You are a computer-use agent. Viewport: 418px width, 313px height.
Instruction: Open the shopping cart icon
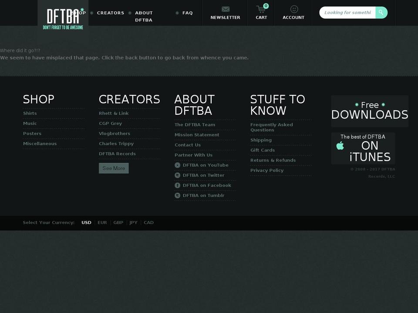pyautogui.click(x=260, y=10)
